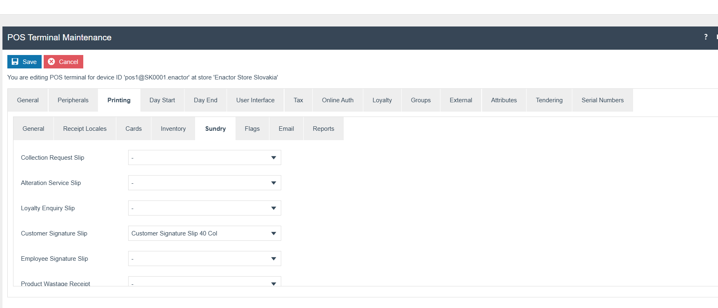Open the Loyalty Enquiry Slip dropdown

coord(205,208)
